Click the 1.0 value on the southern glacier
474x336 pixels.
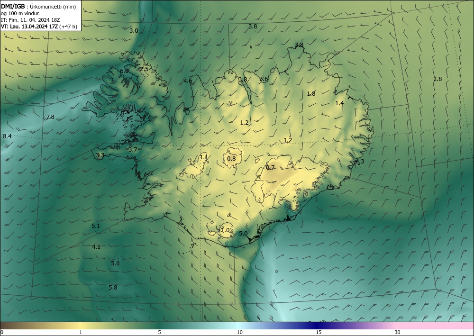point(226,230)
